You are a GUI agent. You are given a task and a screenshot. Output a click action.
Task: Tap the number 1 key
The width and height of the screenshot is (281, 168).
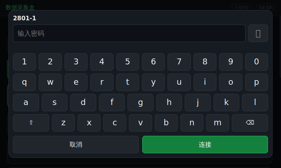pos(24,62)
